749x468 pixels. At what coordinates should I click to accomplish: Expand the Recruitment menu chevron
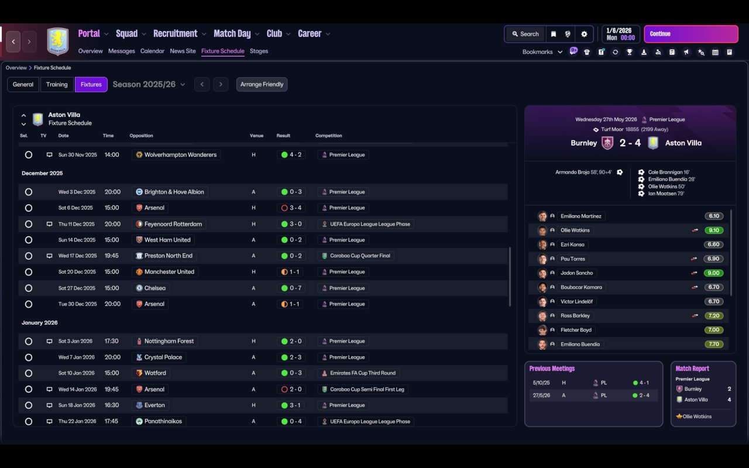tap(203, 34)
